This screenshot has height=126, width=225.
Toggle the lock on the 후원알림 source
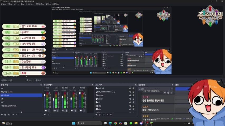point(133,88)
